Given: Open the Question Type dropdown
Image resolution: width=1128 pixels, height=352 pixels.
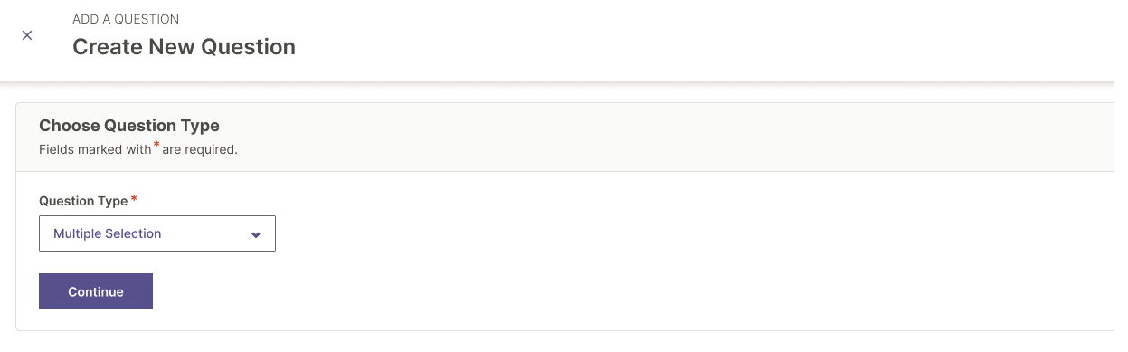Looking at the screenshot, I should [157, 233].
